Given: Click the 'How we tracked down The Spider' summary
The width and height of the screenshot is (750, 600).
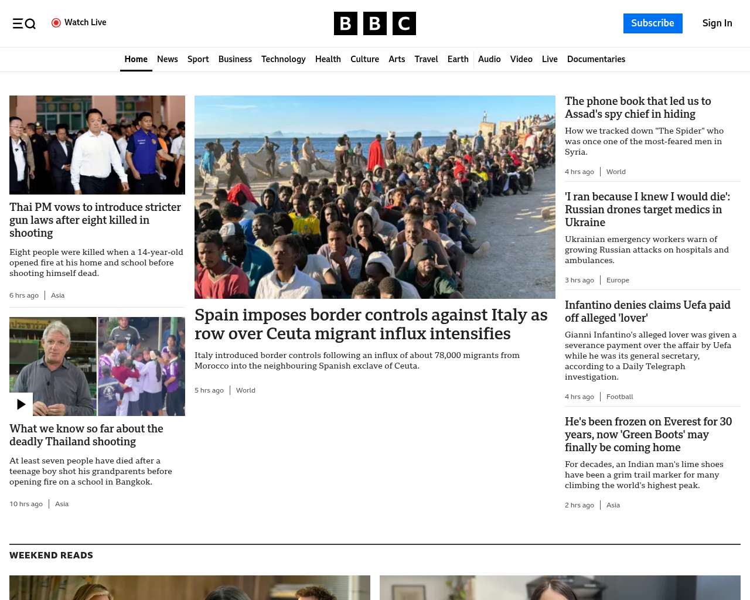Looking at the screenshot, I should [644, 141].
